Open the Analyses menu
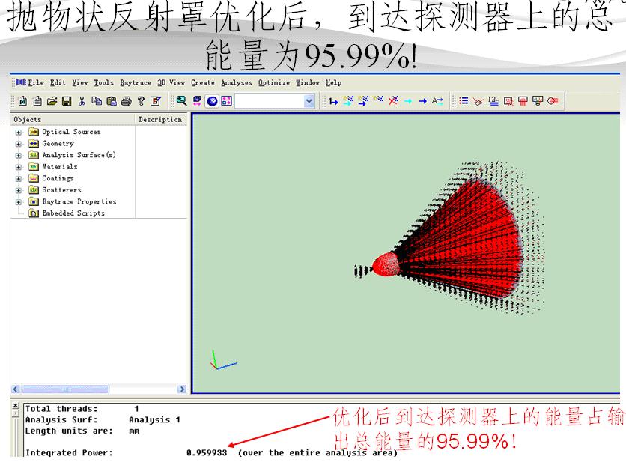626x462 pixels. pyautogui.click(x=237, y=82)
